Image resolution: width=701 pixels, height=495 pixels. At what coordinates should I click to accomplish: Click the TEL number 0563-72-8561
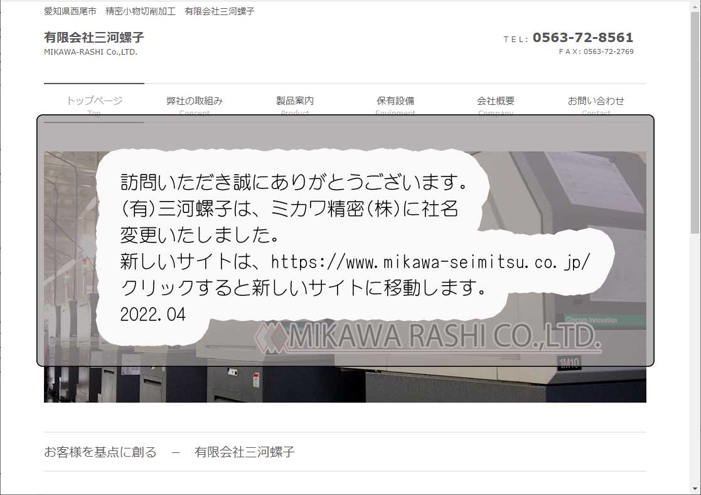pos(583,38)
